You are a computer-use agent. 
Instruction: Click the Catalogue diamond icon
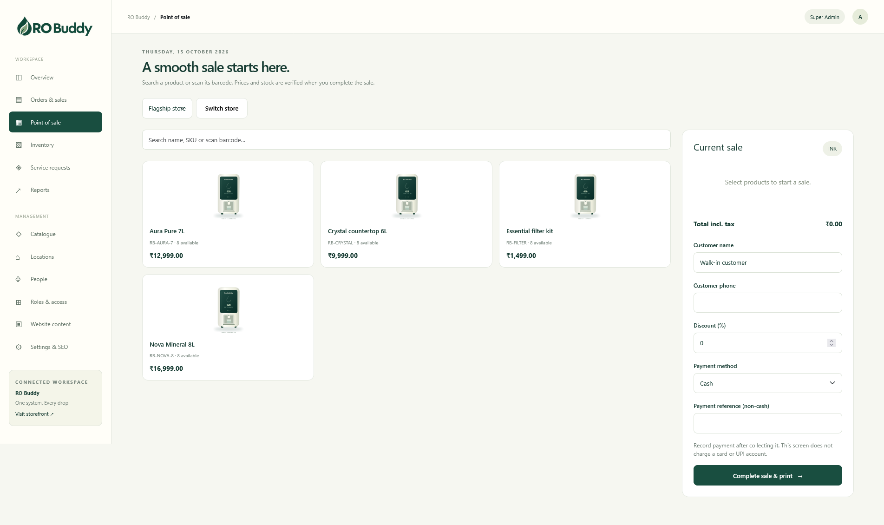click(x=19, y=234)
